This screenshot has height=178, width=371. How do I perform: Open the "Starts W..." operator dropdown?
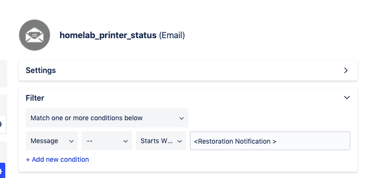click(x=161, y=141)
